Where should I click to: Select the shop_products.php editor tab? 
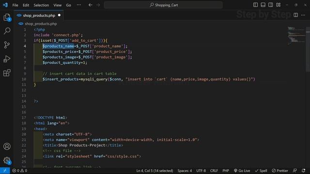pos(39,15)
